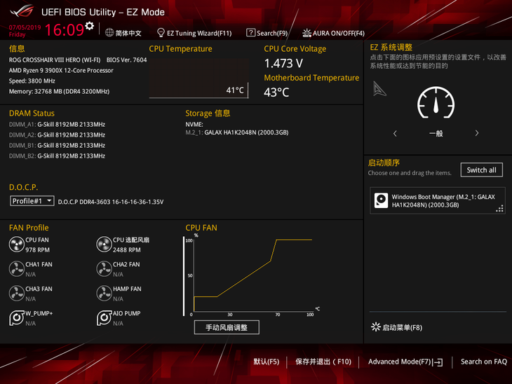The height and width of the screenshot is (384, 512).
Task: Select the W_PUMP+ pump icon
Action: pos(17,317)
